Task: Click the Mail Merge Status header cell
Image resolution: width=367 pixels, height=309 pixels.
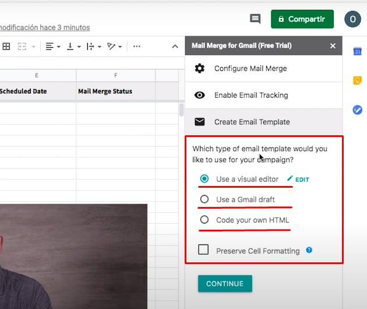Action: 115,91
